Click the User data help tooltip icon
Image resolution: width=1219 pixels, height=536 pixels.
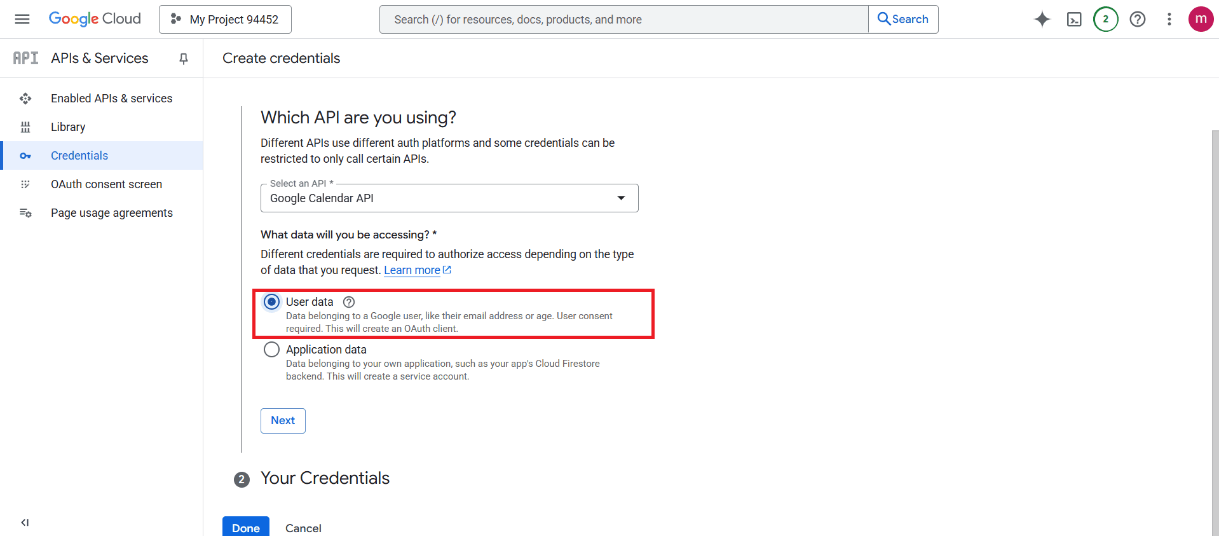tap(349, 302)
